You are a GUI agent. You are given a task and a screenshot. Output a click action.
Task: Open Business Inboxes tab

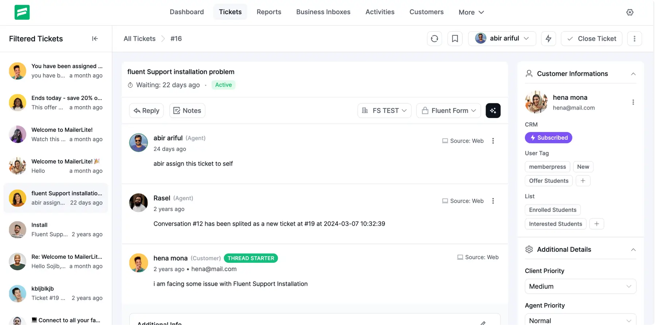pos(323,12)
